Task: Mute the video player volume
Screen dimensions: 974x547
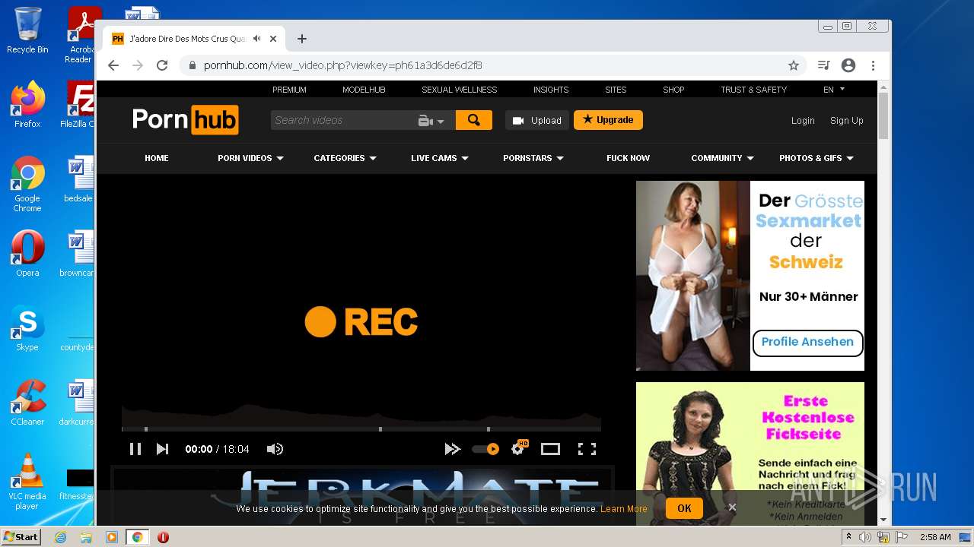Action: point(275,449)
